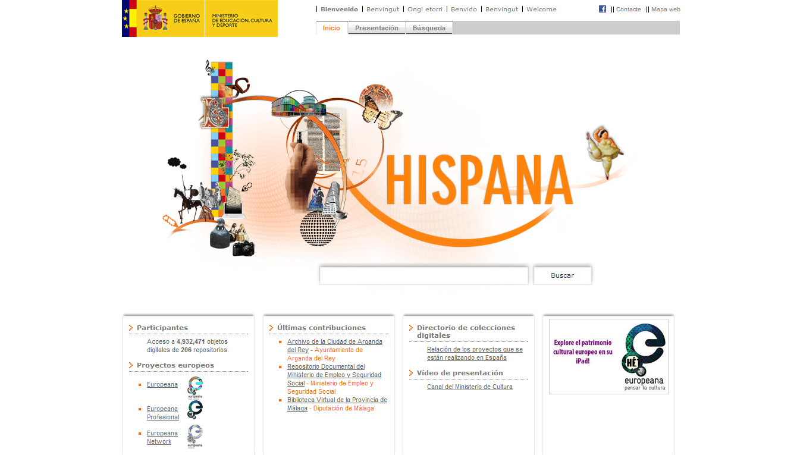This screenshot has height=455, width=797.
Task: Open Directorio de colecciones digitales heading
Action: (466, 331)
